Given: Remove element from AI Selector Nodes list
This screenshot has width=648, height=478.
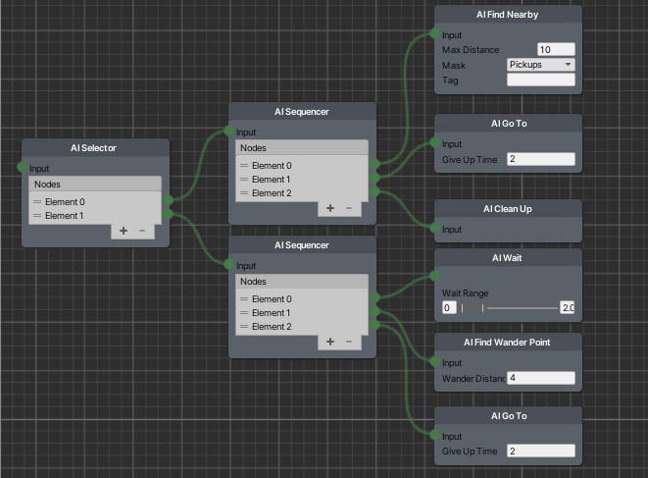Looking at the screenshot, I should click(142, 231).
